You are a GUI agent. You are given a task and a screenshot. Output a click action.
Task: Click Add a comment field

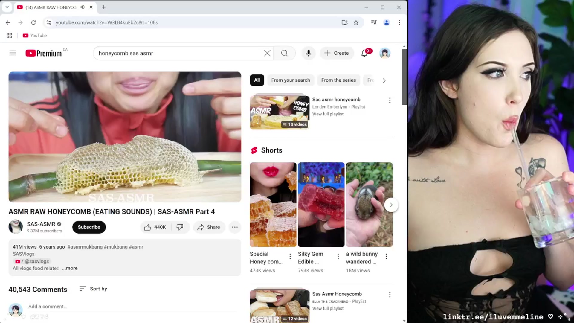pyautogui.click(x=132, y=307)
